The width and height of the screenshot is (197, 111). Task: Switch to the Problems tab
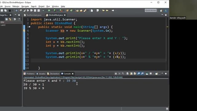click(x=29, y=74)
